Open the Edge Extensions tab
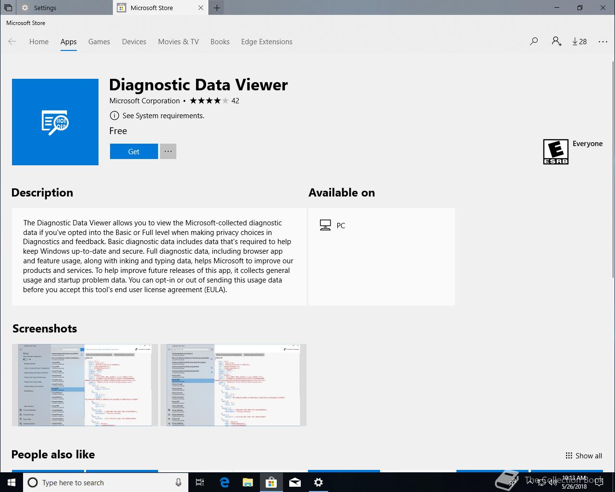 267,42
